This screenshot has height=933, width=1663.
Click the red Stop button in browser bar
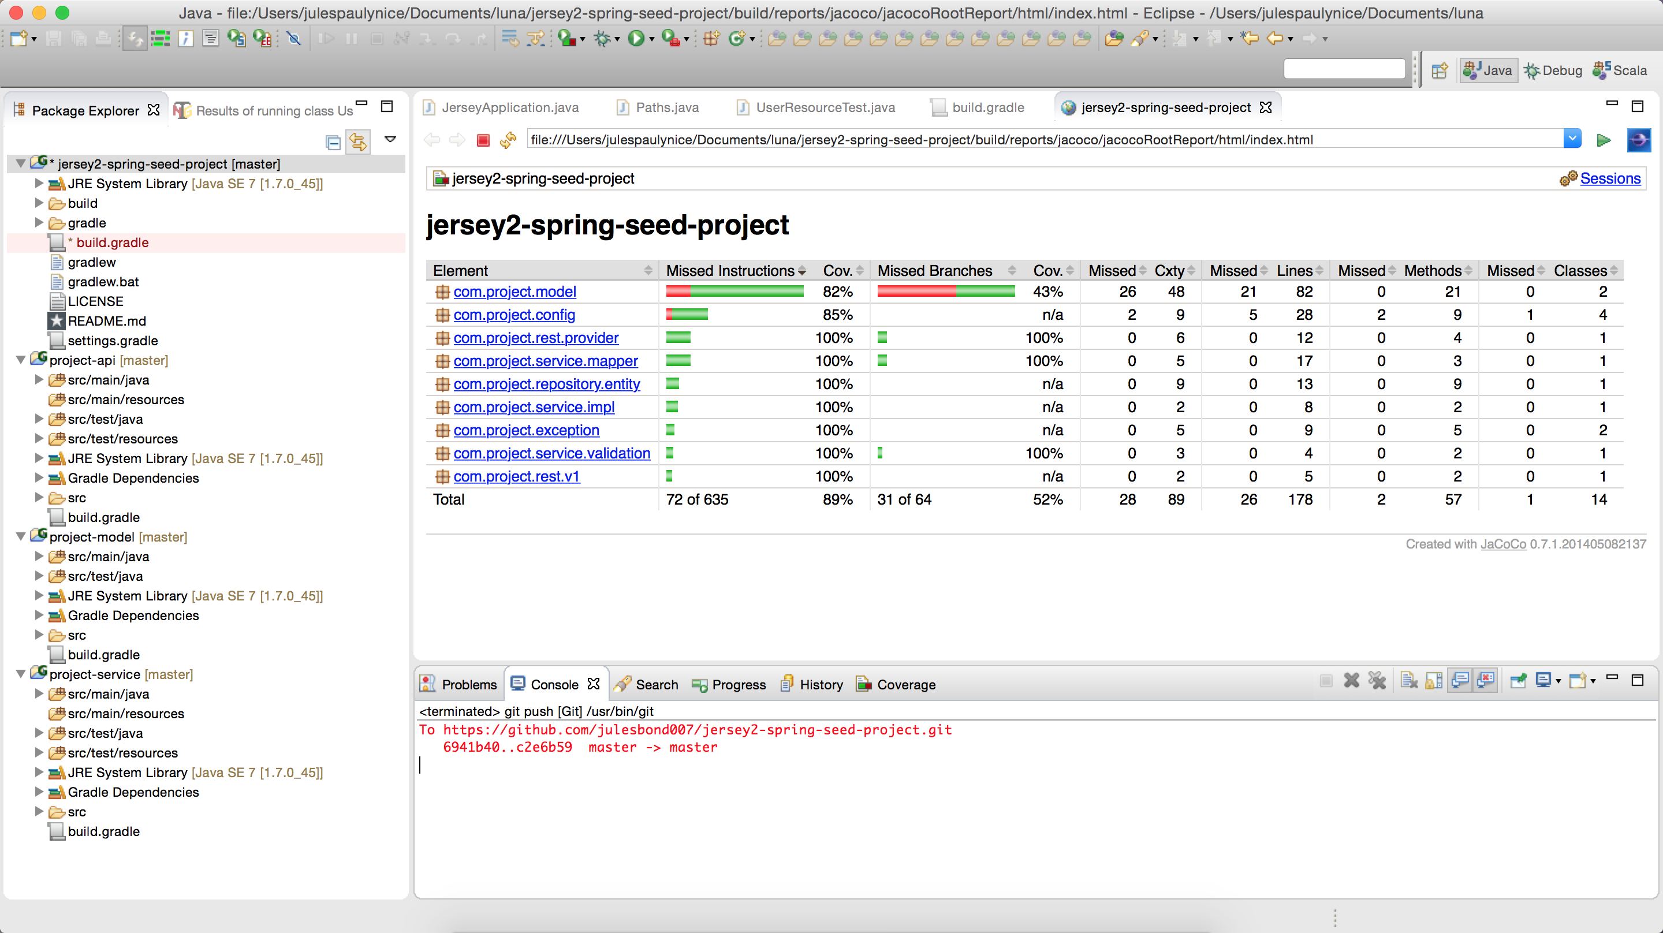[x=483, y=140]
